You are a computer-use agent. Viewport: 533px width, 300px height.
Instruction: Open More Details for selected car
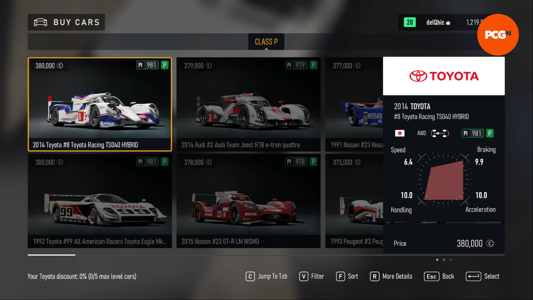click(x=391, y=276)
